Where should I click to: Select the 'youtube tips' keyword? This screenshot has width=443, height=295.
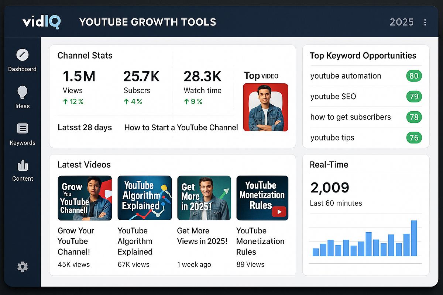pos(332,138)
